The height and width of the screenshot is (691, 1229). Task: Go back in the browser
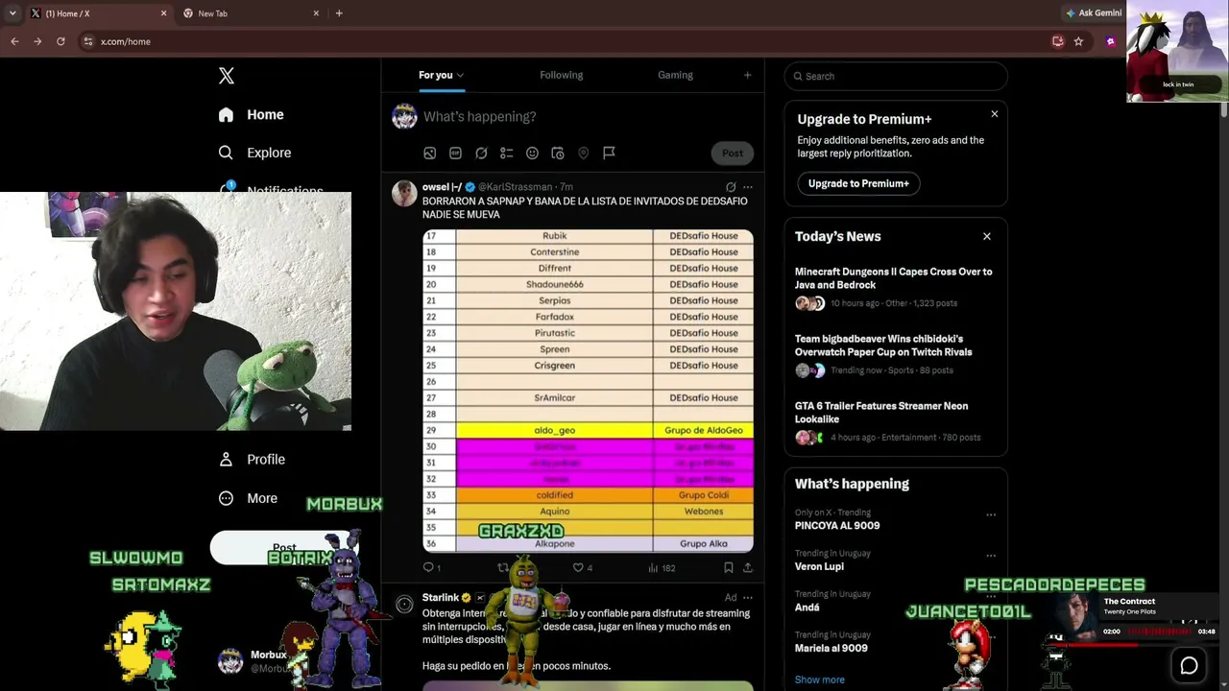pyautogui.click(x=14, y=41)
